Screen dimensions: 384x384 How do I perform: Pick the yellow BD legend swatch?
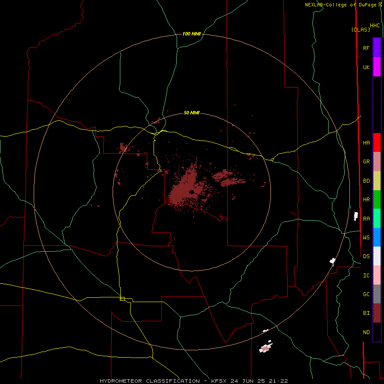click(x=377, y=181)
